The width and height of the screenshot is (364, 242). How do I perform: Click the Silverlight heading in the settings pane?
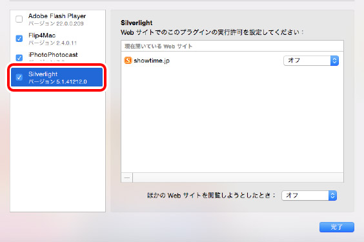[x=137, y=23]
